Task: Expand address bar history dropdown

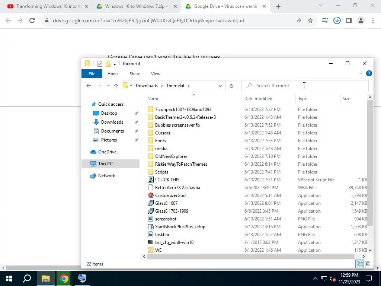Action: coord(220,86)
